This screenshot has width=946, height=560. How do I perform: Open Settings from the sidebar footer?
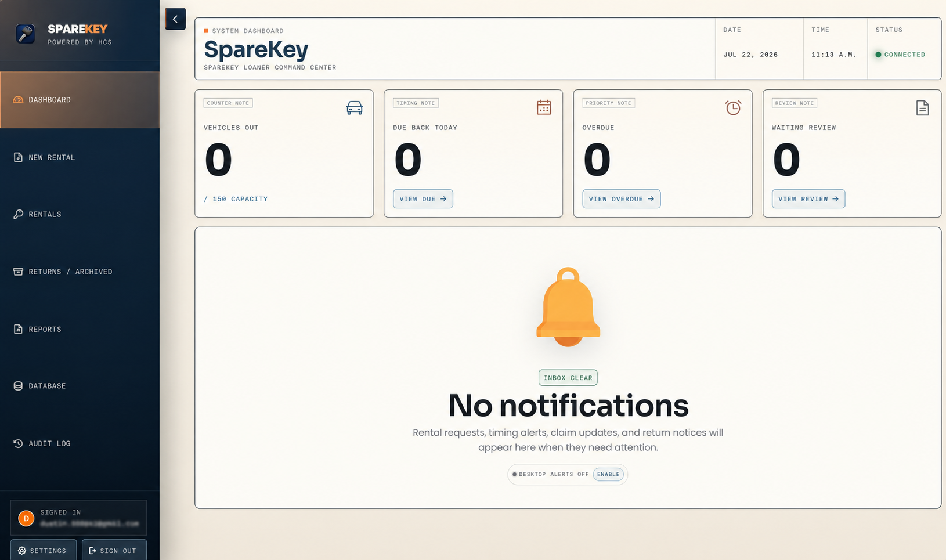[44, 550]
